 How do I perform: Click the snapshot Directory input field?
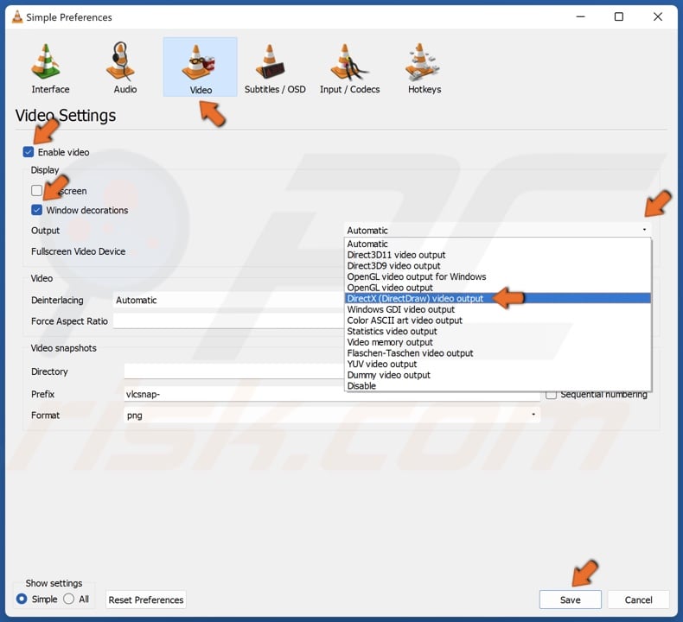point(234,371)
